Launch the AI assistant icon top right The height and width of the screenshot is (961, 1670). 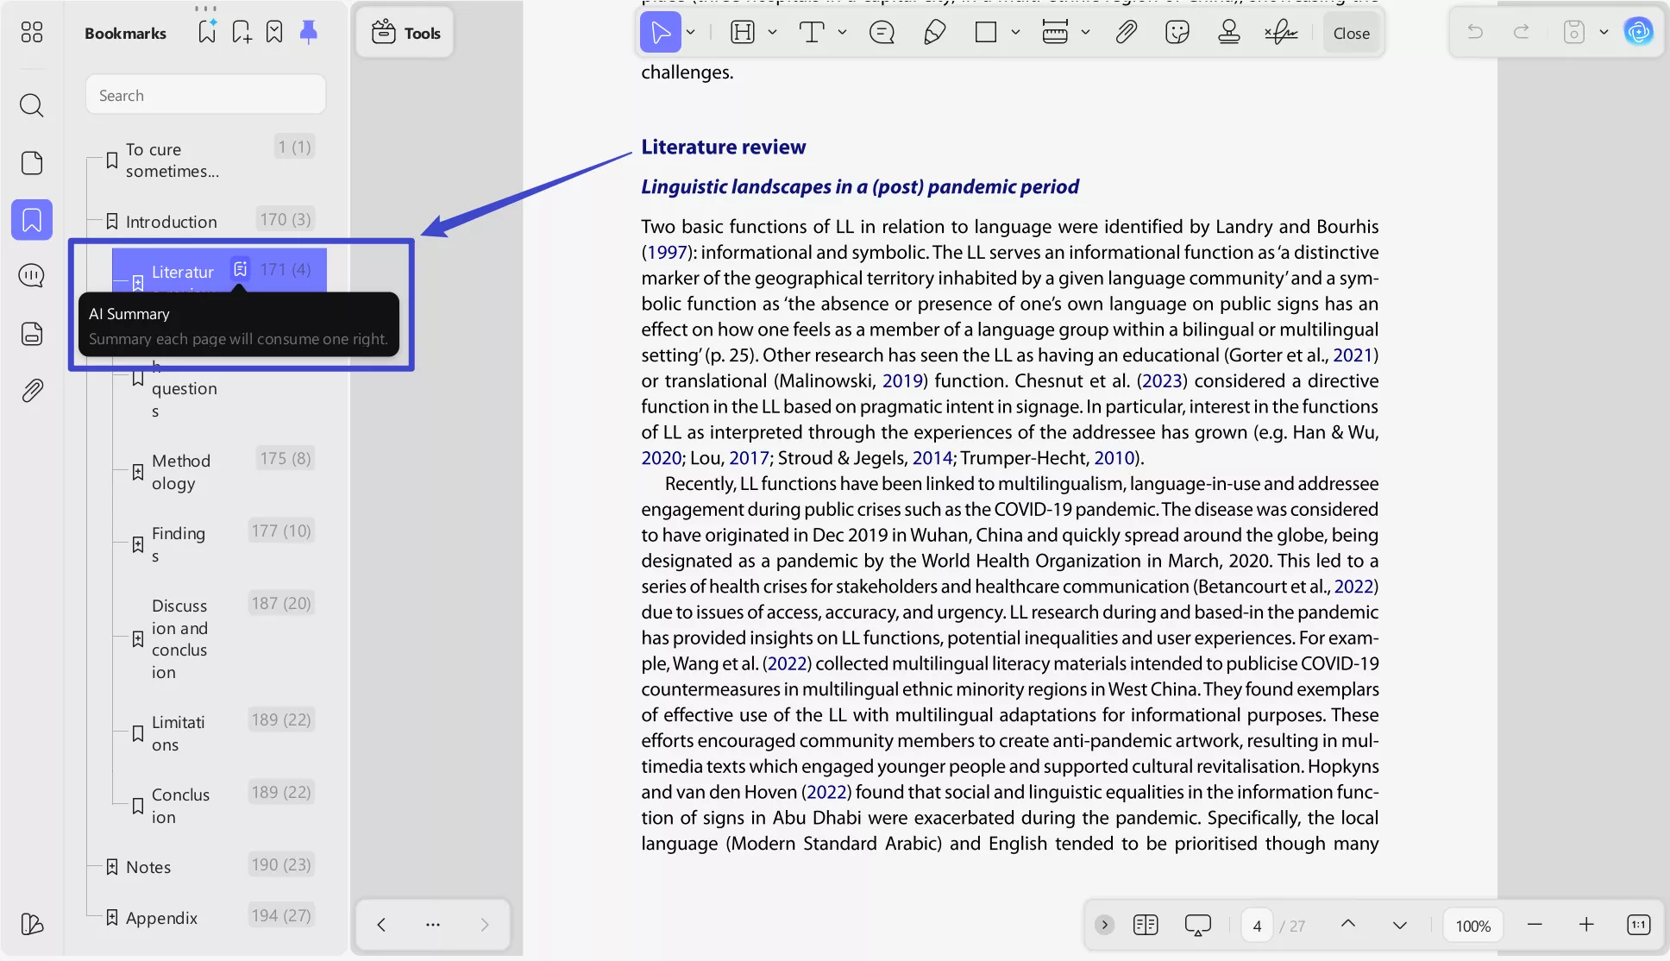1640,31
